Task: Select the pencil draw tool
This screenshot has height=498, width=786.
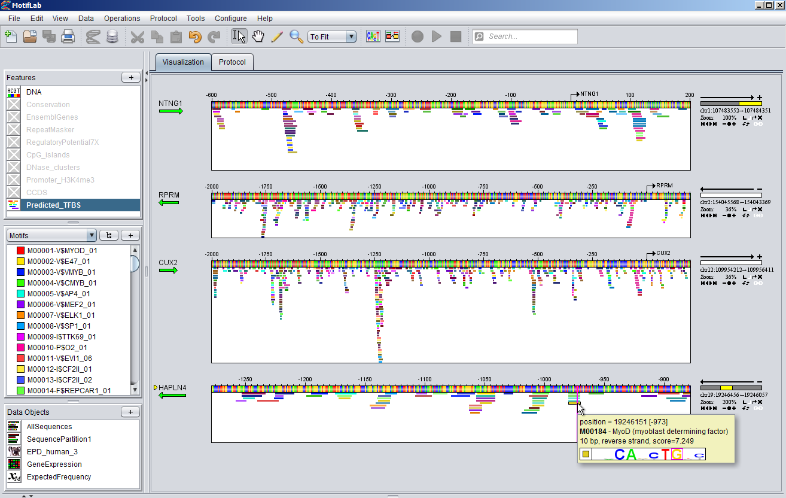Action: pos(277,37)
